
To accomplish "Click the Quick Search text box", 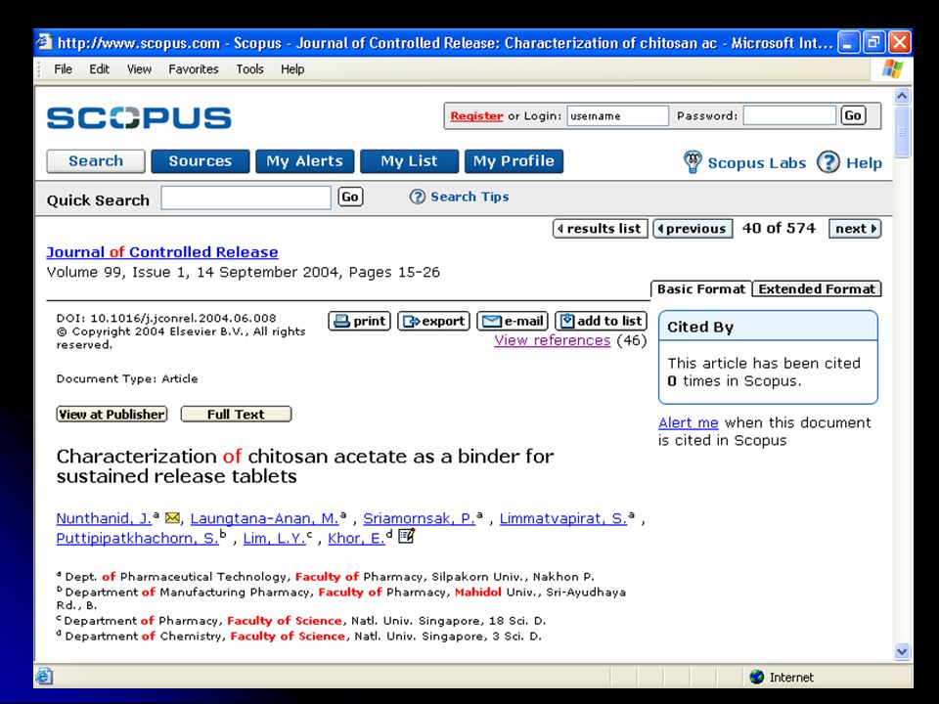I will point(246,198).
